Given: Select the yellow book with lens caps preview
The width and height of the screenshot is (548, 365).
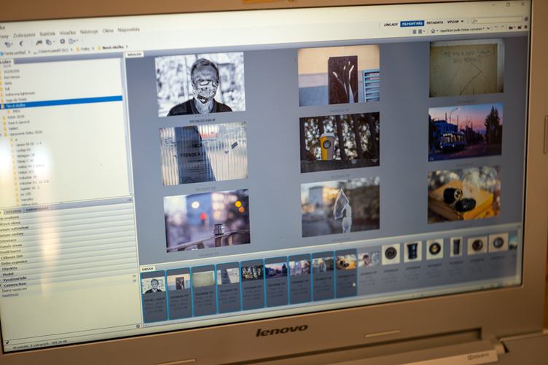Looking at the screenshot, I should 463,195.
